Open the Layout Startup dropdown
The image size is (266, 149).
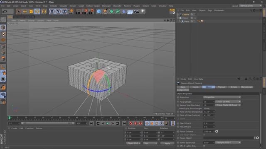pyautogui.click(x=250, y=6)
